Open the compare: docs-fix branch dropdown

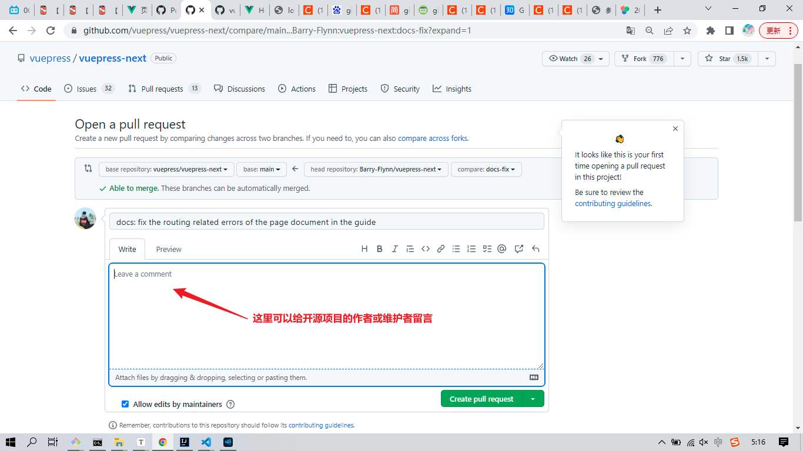486,169
